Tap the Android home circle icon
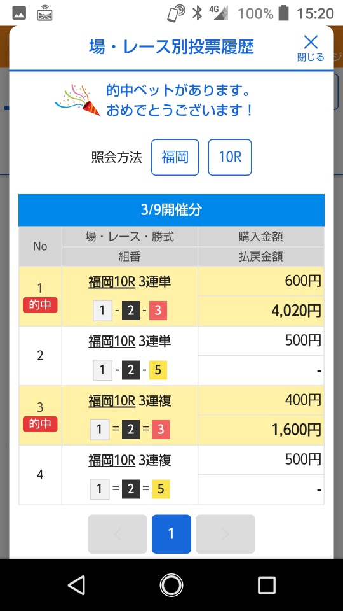 pos(171,585)
